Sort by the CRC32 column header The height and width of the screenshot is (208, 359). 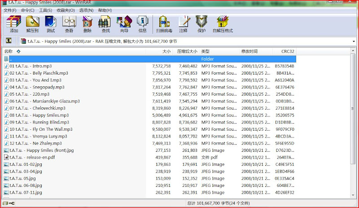[x=284, y=51]
